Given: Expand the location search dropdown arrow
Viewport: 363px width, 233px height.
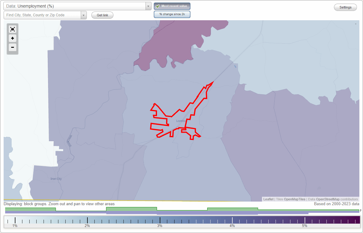Looking at the screenshot, I should tap(83, 15).
